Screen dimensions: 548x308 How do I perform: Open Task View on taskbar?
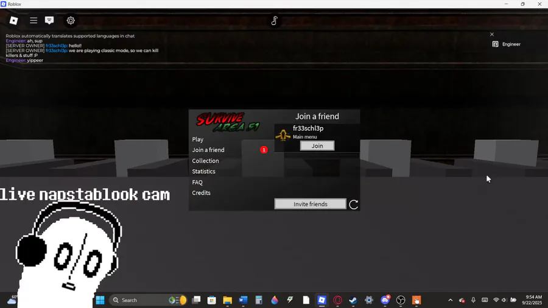[x=197, y=300]
